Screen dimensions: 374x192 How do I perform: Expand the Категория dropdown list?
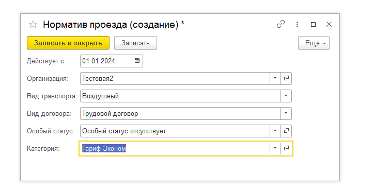[275, 148]
